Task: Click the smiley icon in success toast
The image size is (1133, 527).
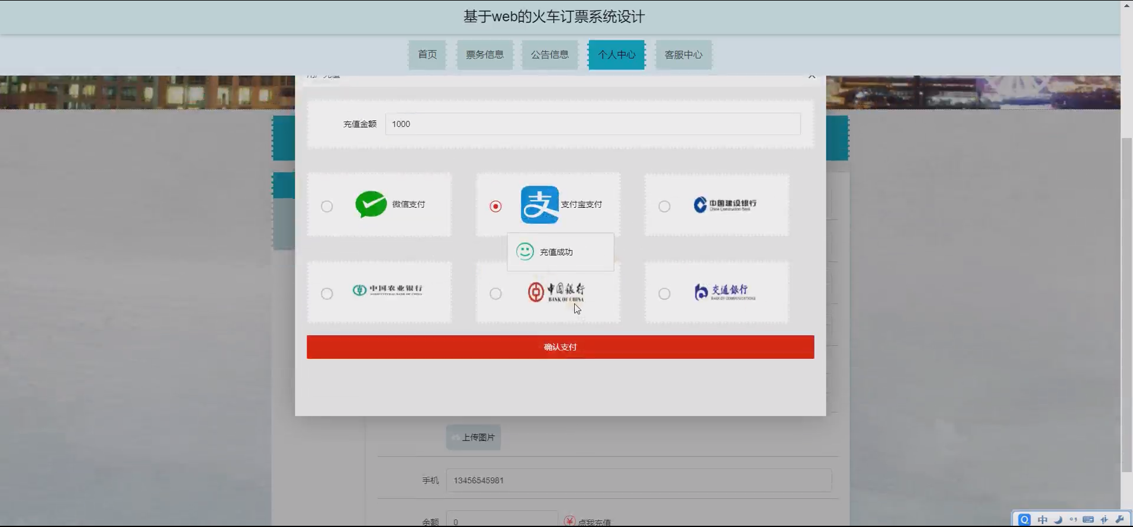Action: point(524,252)
